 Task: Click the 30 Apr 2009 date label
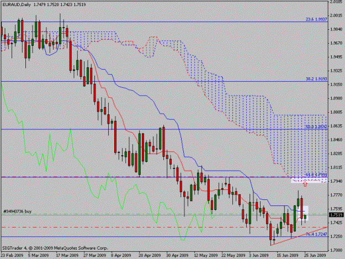(177, 256)
